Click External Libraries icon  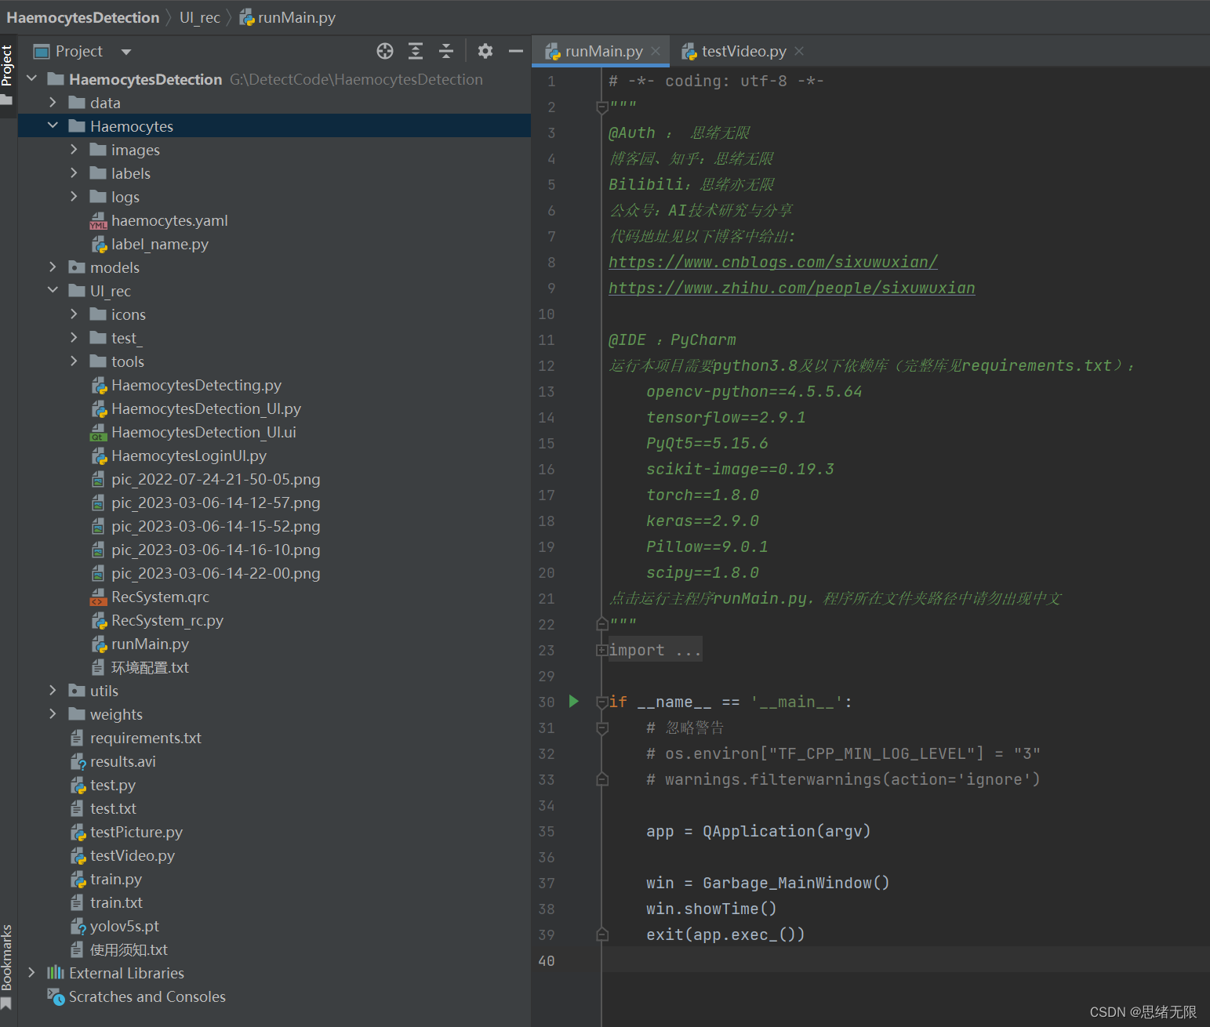56,974
